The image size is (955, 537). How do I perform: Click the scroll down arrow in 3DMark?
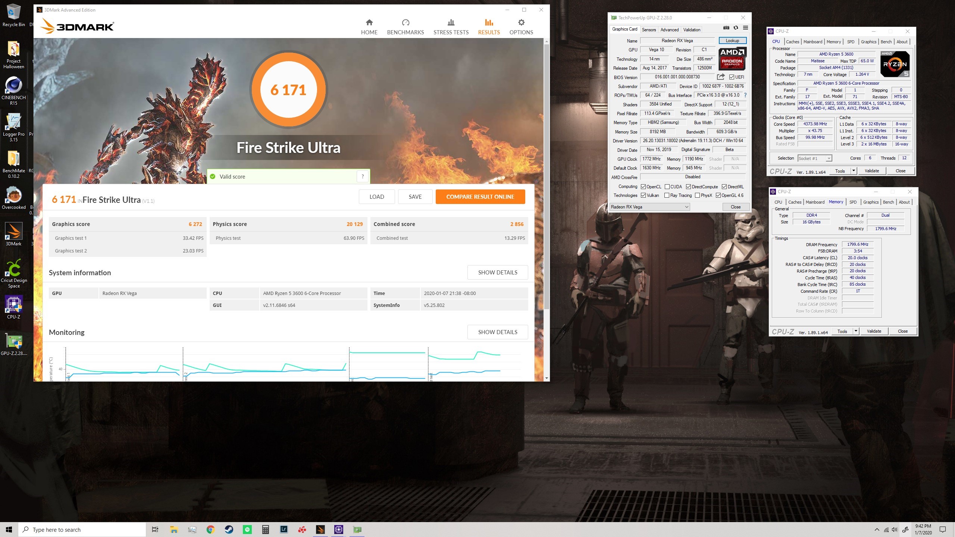[547, 378]
